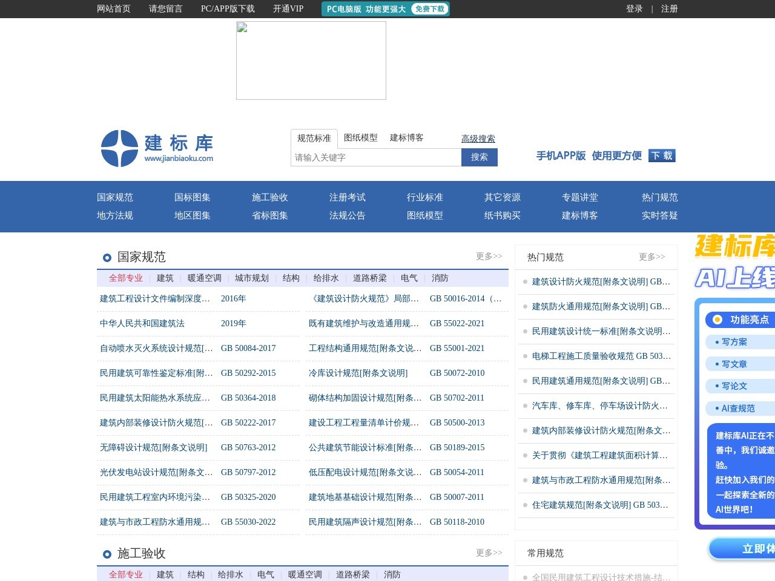
Task: Select 全部专业 filter under 国家规范
Action: pyautogui.click(x=126, y=278)
